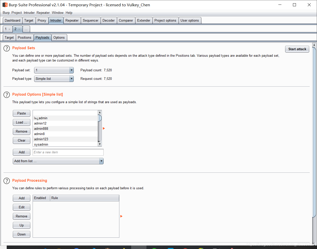Click the Start attack button
The width and height of the screenshot is (317, 249).
[297, 49]
